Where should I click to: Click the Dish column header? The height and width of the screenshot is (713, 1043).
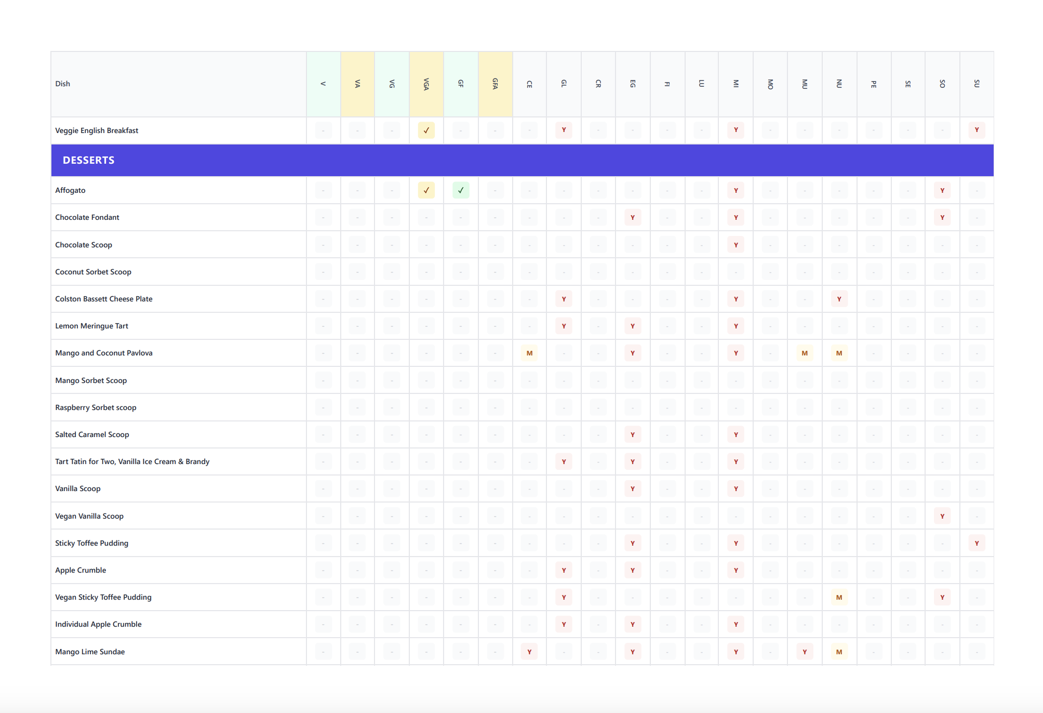63,83
